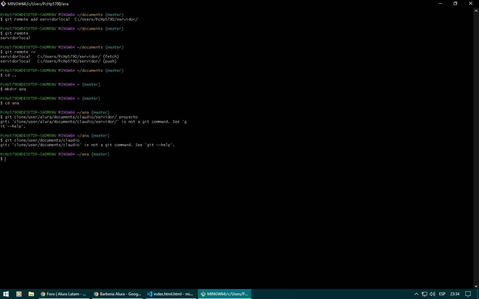Click the scrollbar down arrow
The height and width of the screenshot is (299, 479).
(476, 286)
